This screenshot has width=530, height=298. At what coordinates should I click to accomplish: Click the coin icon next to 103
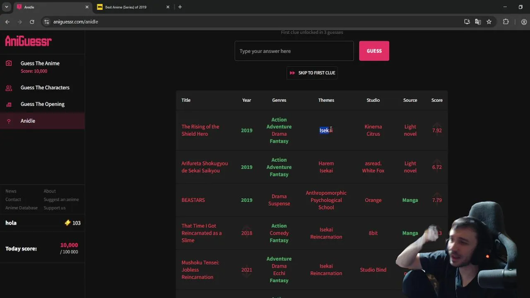coord(68,223)
